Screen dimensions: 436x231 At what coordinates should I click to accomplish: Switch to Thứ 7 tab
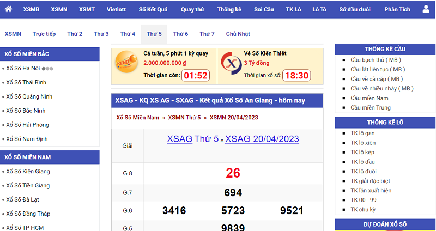[x=207, y=34]
